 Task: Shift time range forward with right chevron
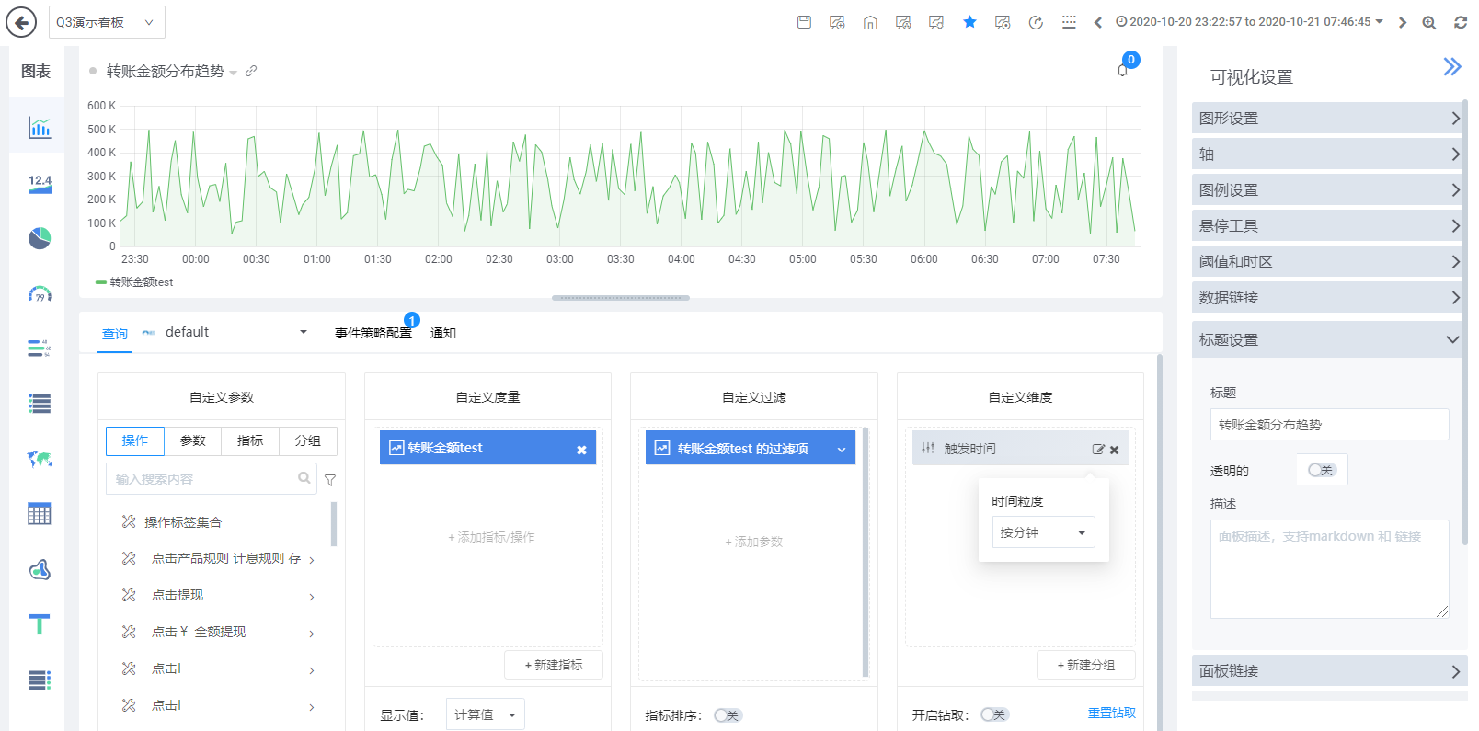1403,22
